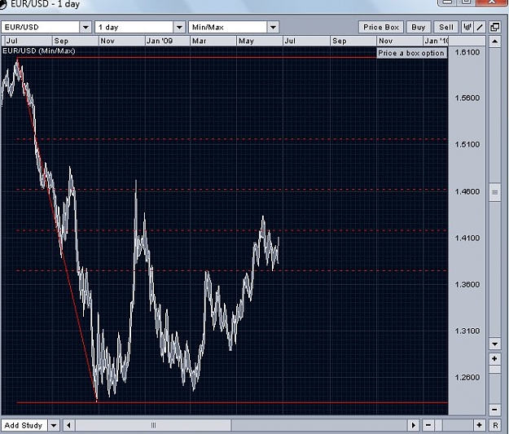This screenshot has height=434, width=509.
Task: Click the EUR/USD symbol field
Action: (41, 27)
